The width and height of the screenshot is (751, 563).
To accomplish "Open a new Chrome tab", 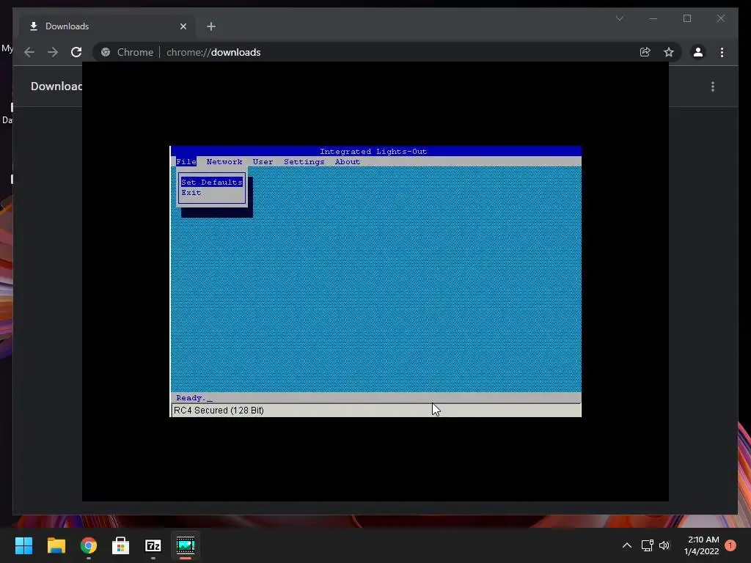I will point(211,26).
